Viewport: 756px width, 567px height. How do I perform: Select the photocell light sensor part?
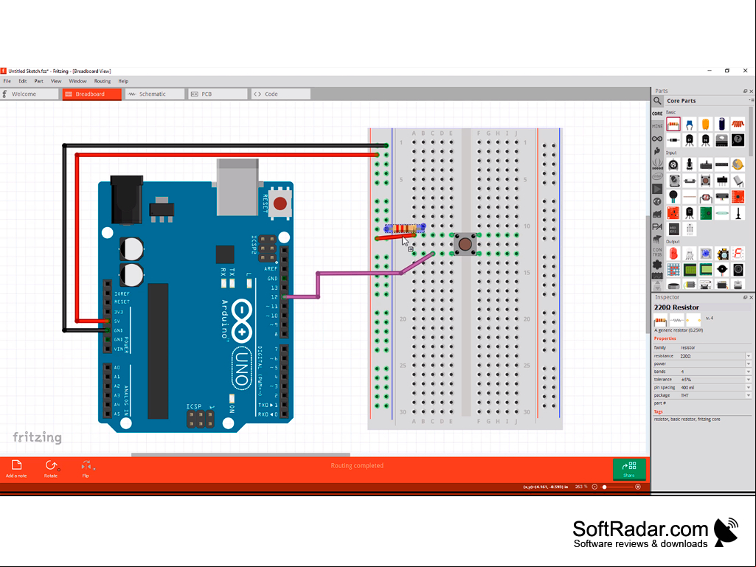[x=706, y=197]
